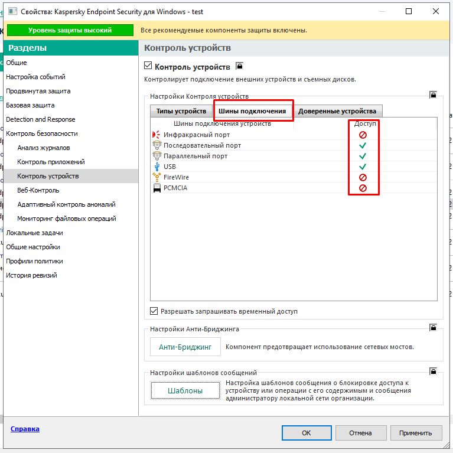Viewport: 453px width, 453px height.
Task: Click allowed access checkmark for USB
Action: pos(363,167)
